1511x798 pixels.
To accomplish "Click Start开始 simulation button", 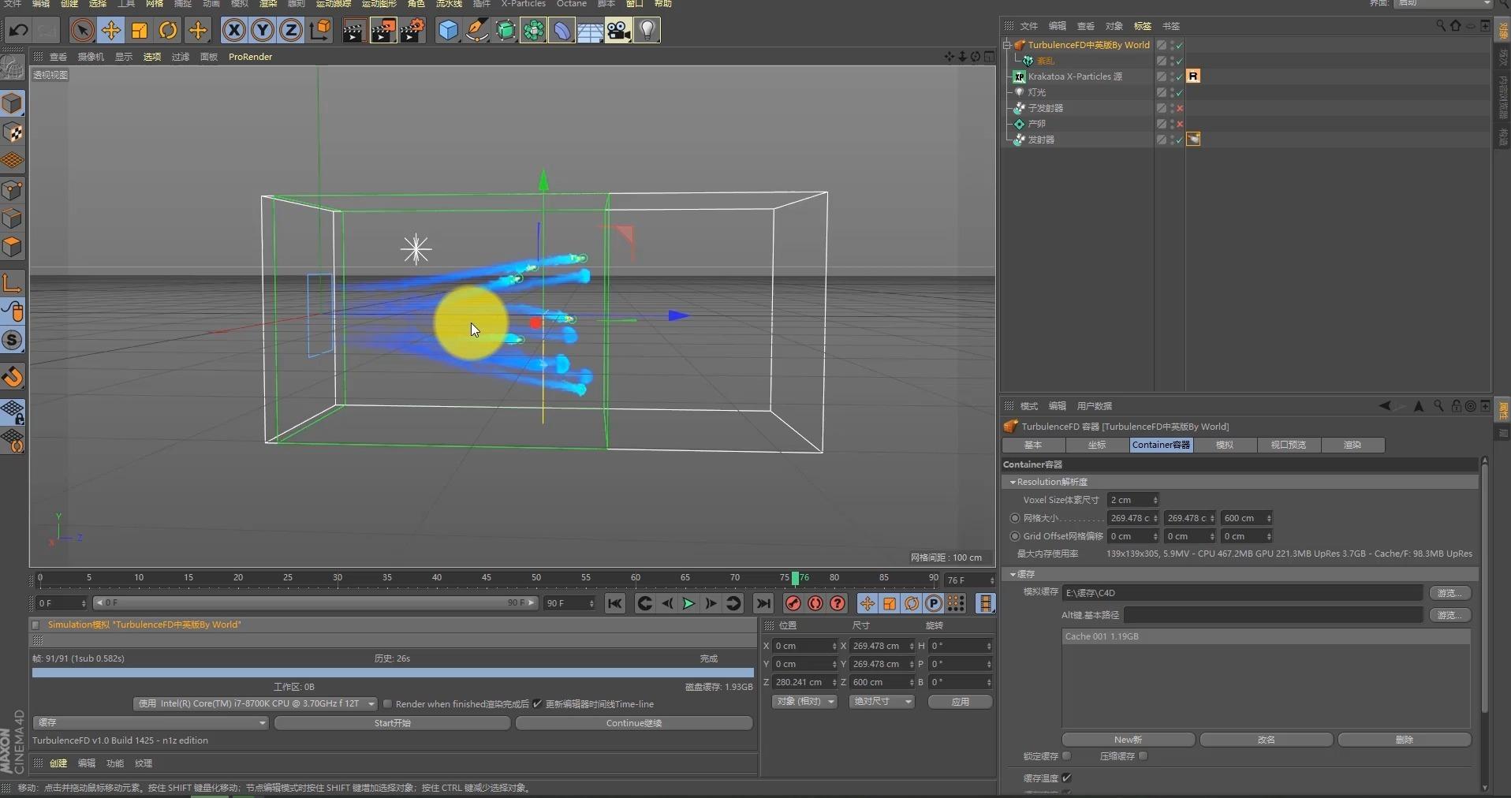I will tap(392, 722).
